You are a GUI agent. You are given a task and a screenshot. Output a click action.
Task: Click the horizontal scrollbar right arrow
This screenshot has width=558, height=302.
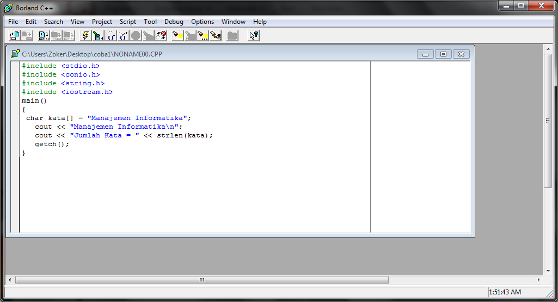(x=538, y=280)
